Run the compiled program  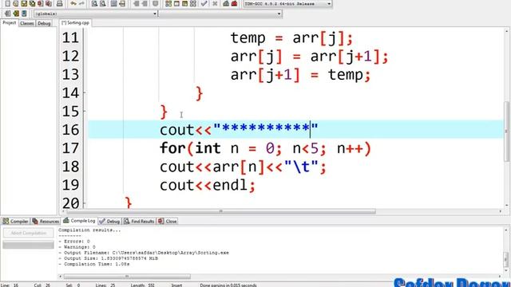(x=176, y=3)
